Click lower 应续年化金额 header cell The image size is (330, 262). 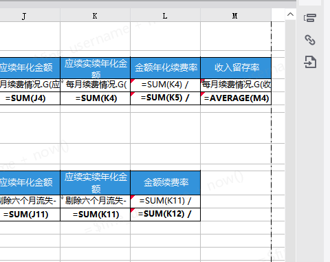click(30, 183)
